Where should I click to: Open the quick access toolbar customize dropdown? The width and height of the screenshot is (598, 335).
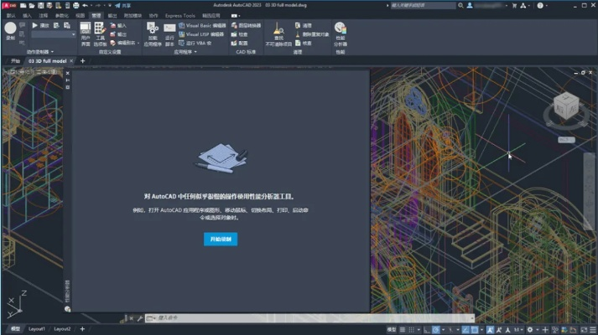point(110,5)
